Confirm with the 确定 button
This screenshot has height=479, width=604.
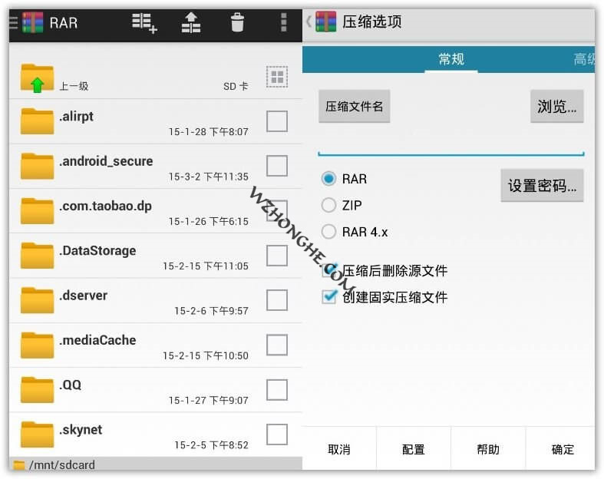pyautogui.click(x=562, y=450)
